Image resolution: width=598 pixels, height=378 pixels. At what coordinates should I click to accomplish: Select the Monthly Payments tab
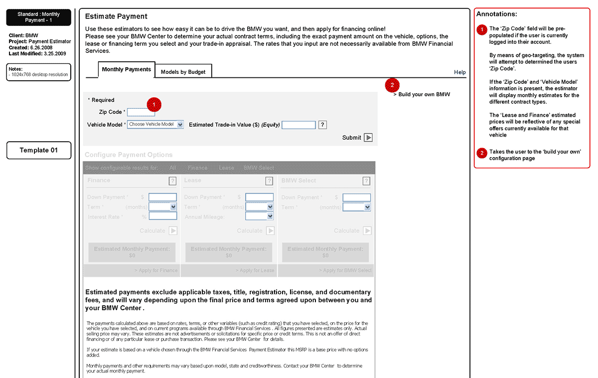[127, 70]
